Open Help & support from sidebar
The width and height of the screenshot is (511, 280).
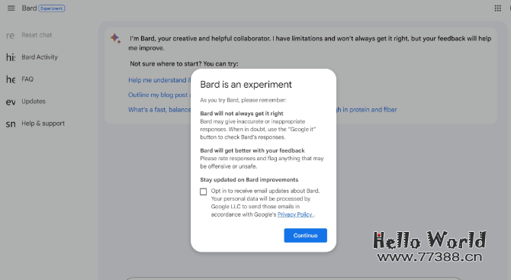pos(43,124)
